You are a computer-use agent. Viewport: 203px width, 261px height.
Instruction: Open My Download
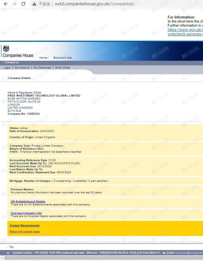[42, 67]
